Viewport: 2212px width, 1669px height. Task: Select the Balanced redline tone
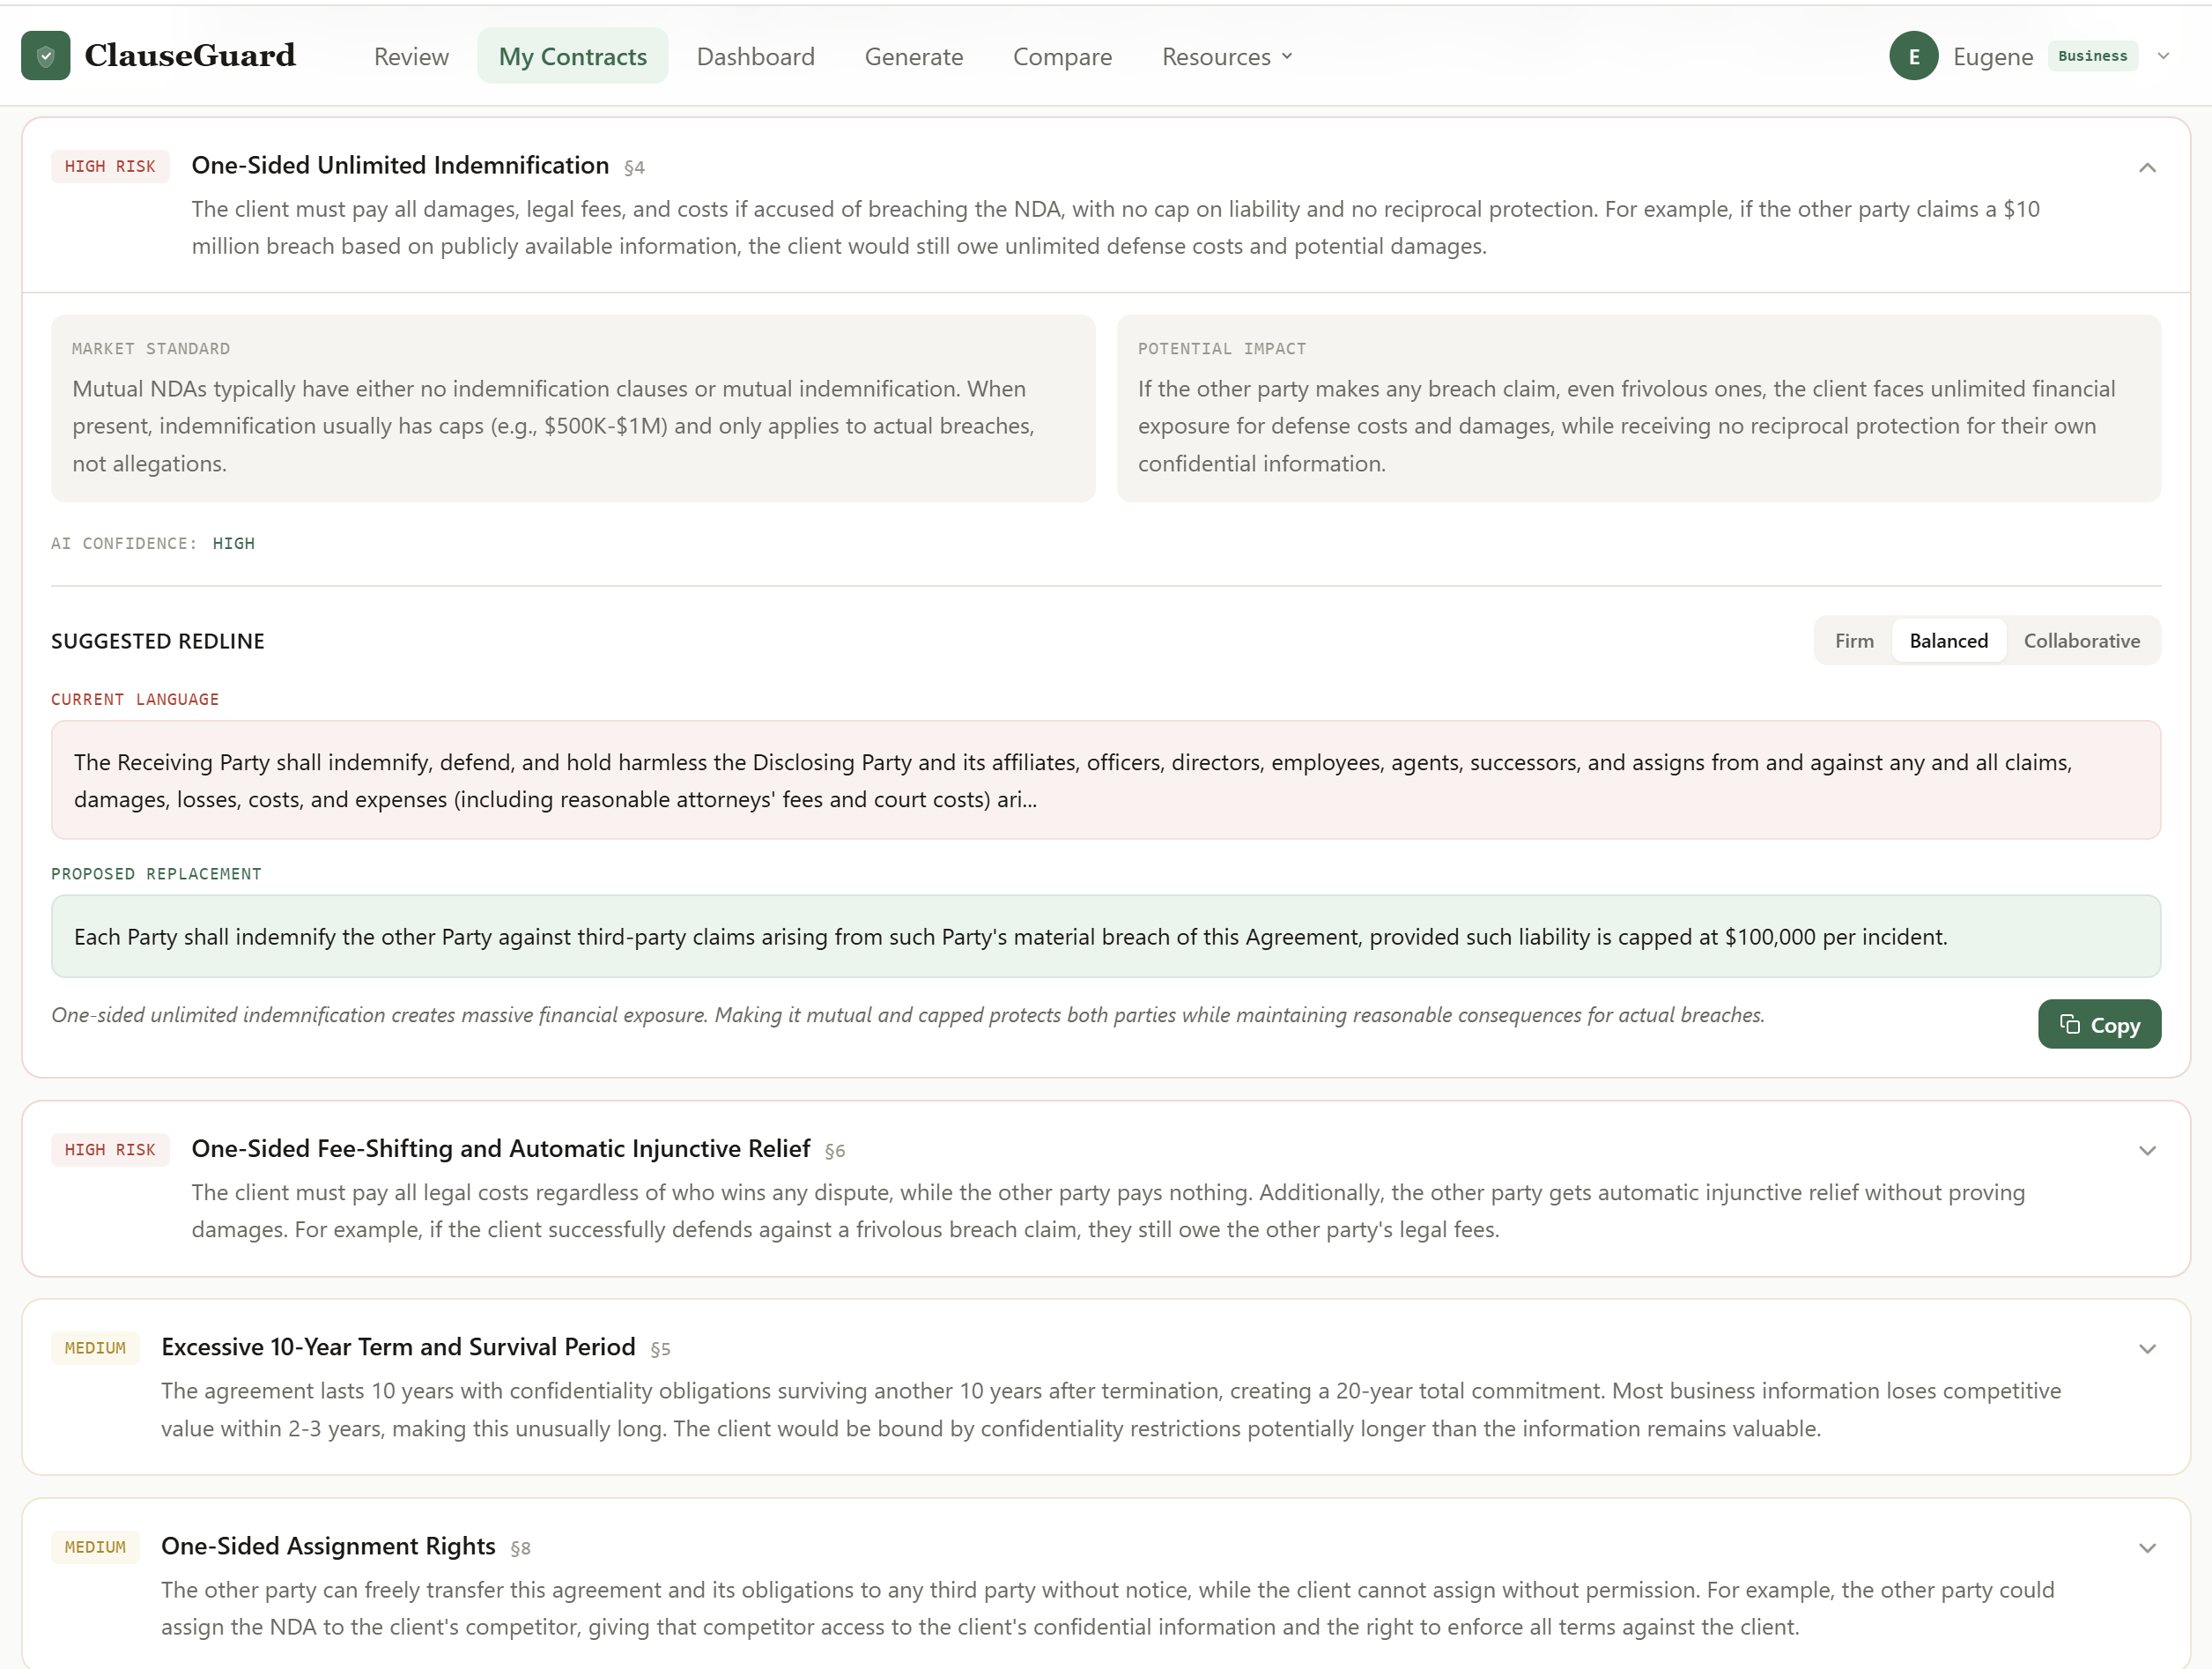click(x=1948, y=641)
